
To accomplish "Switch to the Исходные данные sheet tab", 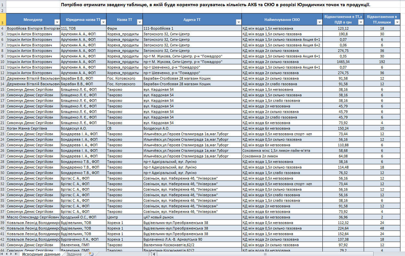I will click(41, 254).
